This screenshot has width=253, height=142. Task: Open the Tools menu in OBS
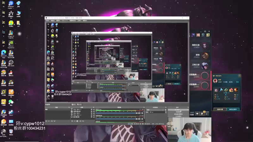[x=79, y=21]
